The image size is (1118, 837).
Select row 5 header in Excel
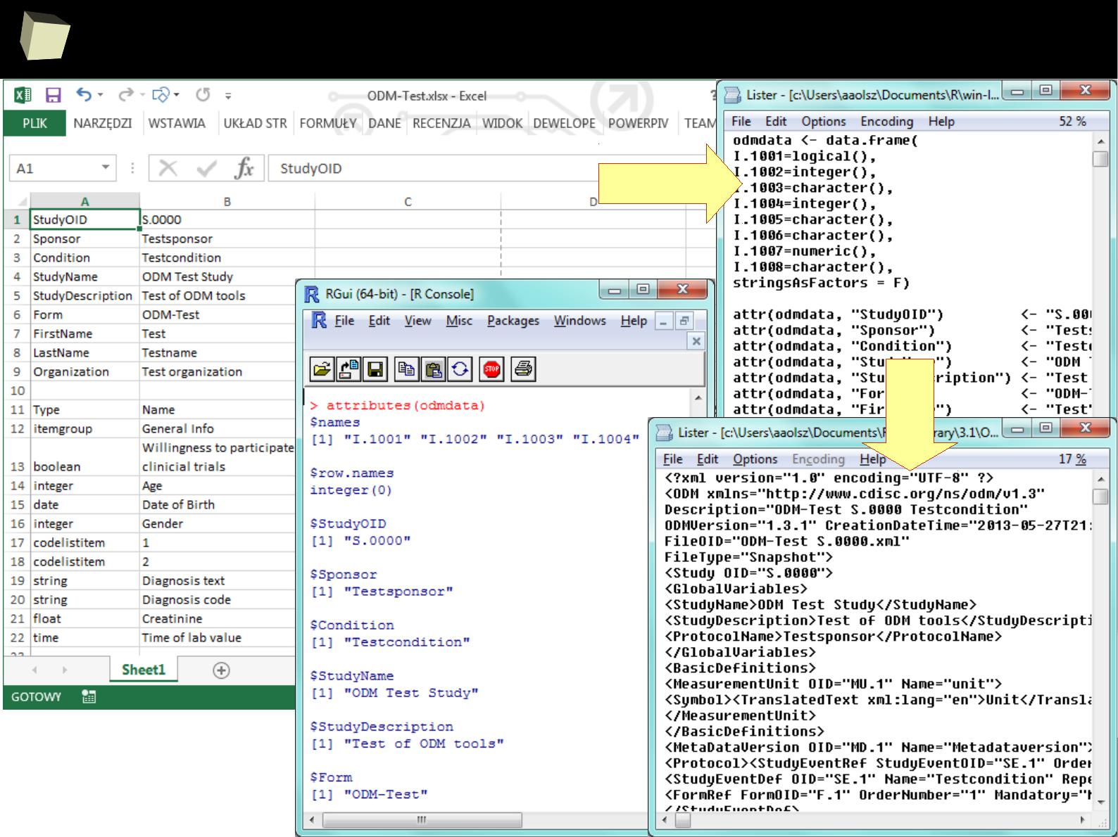point(17,296)
